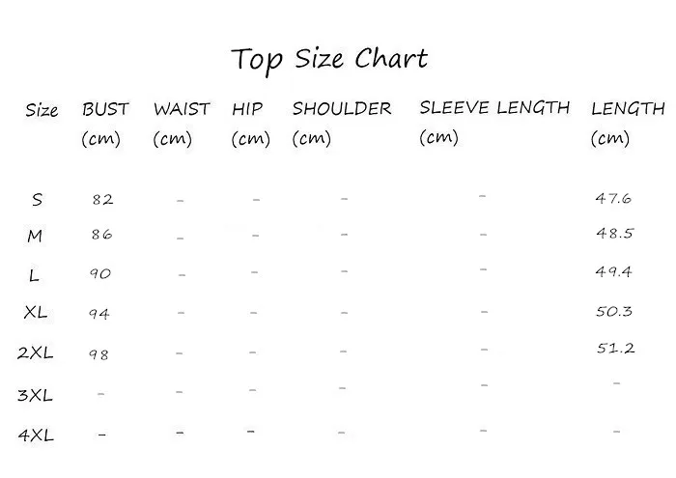Click bust value 82 for size S
Screen dimensions: 676x478
(102, 200)
